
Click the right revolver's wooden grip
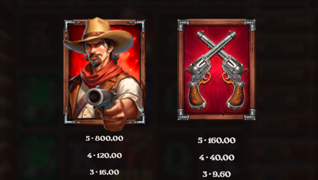point(236,96)
